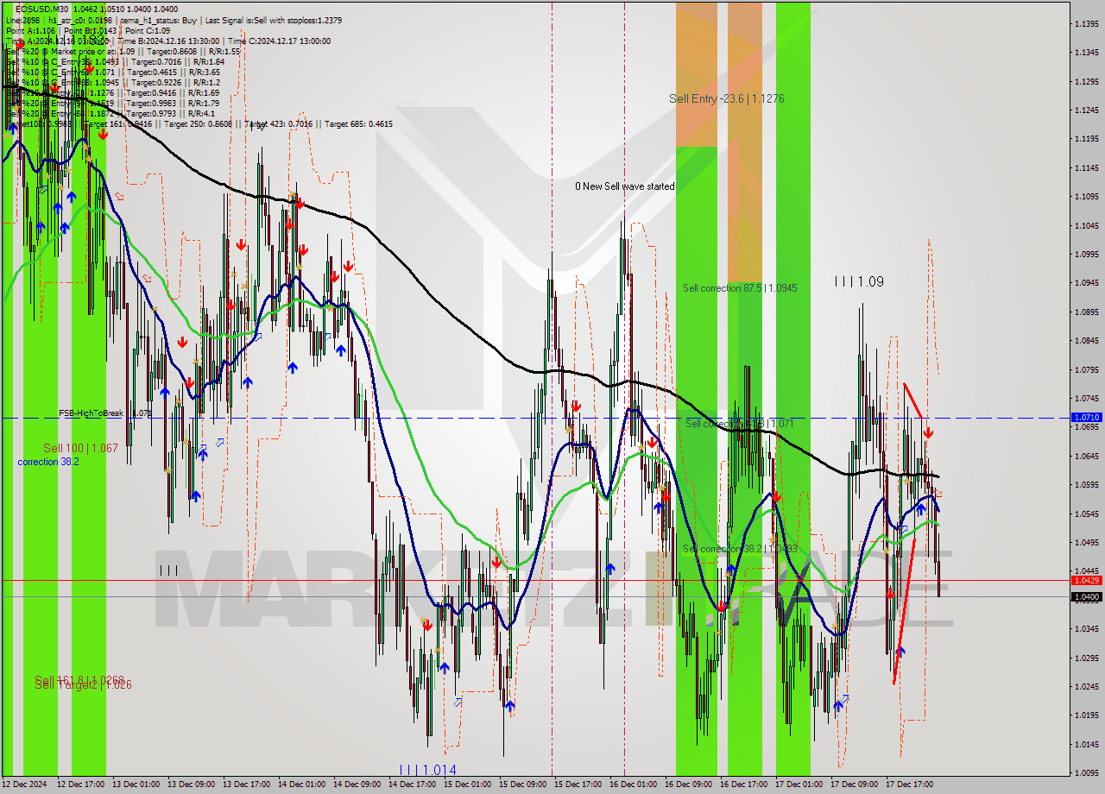
Task: Click the red 1.0429 price tag
Action: [x=1086, y=581]
